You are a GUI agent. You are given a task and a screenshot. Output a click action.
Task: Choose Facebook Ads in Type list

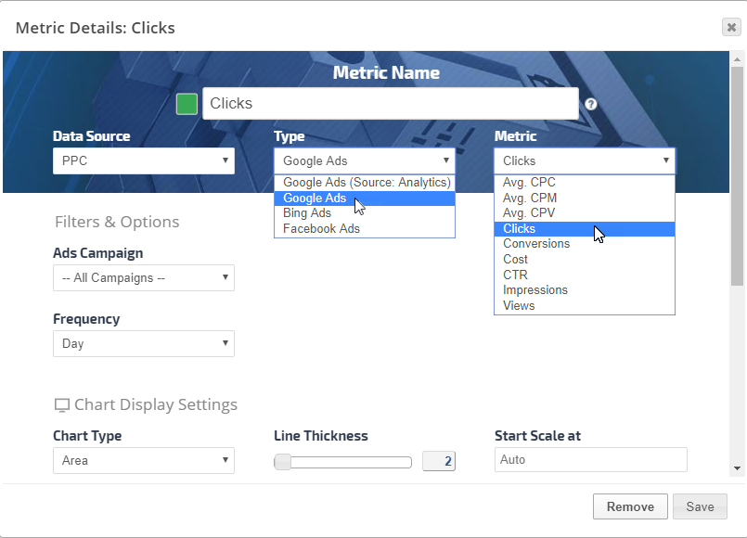tap(321, 228)
